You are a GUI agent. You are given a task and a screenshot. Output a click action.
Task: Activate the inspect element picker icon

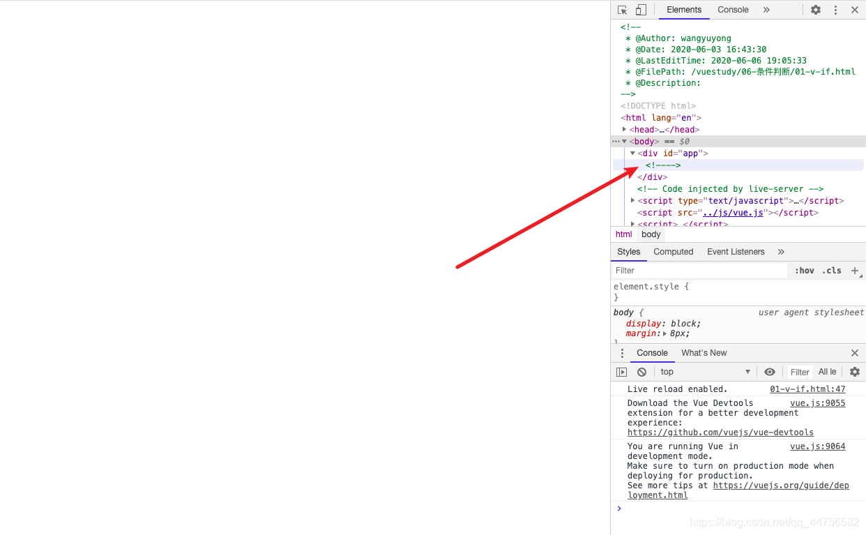pos(623,10)
